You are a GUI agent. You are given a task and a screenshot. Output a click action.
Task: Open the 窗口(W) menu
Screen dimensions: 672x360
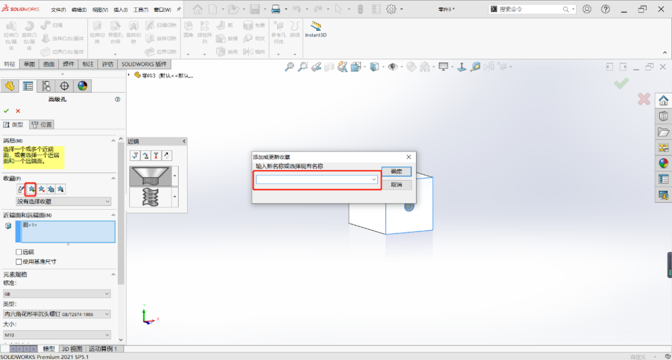pos(162,10)
